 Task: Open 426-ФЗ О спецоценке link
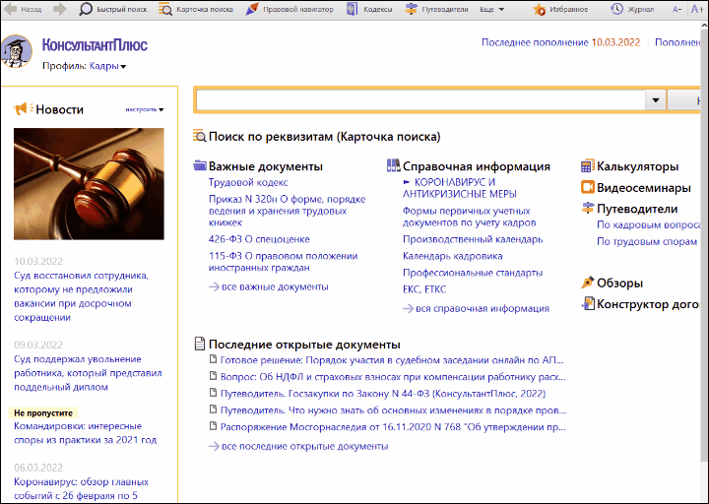259,239
